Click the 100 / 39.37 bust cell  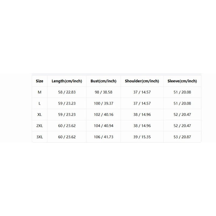pyautogui.click(x=103, y=103)
